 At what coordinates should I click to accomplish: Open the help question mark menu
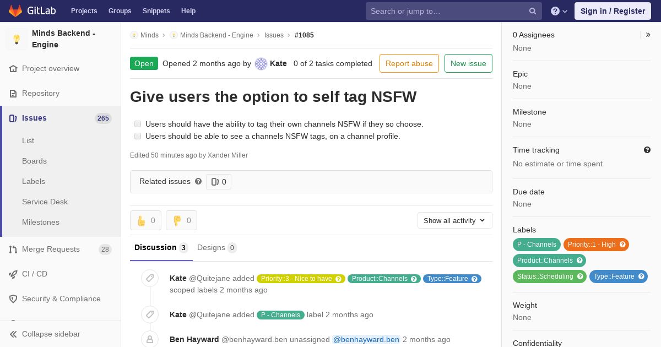tap(559, 11)
